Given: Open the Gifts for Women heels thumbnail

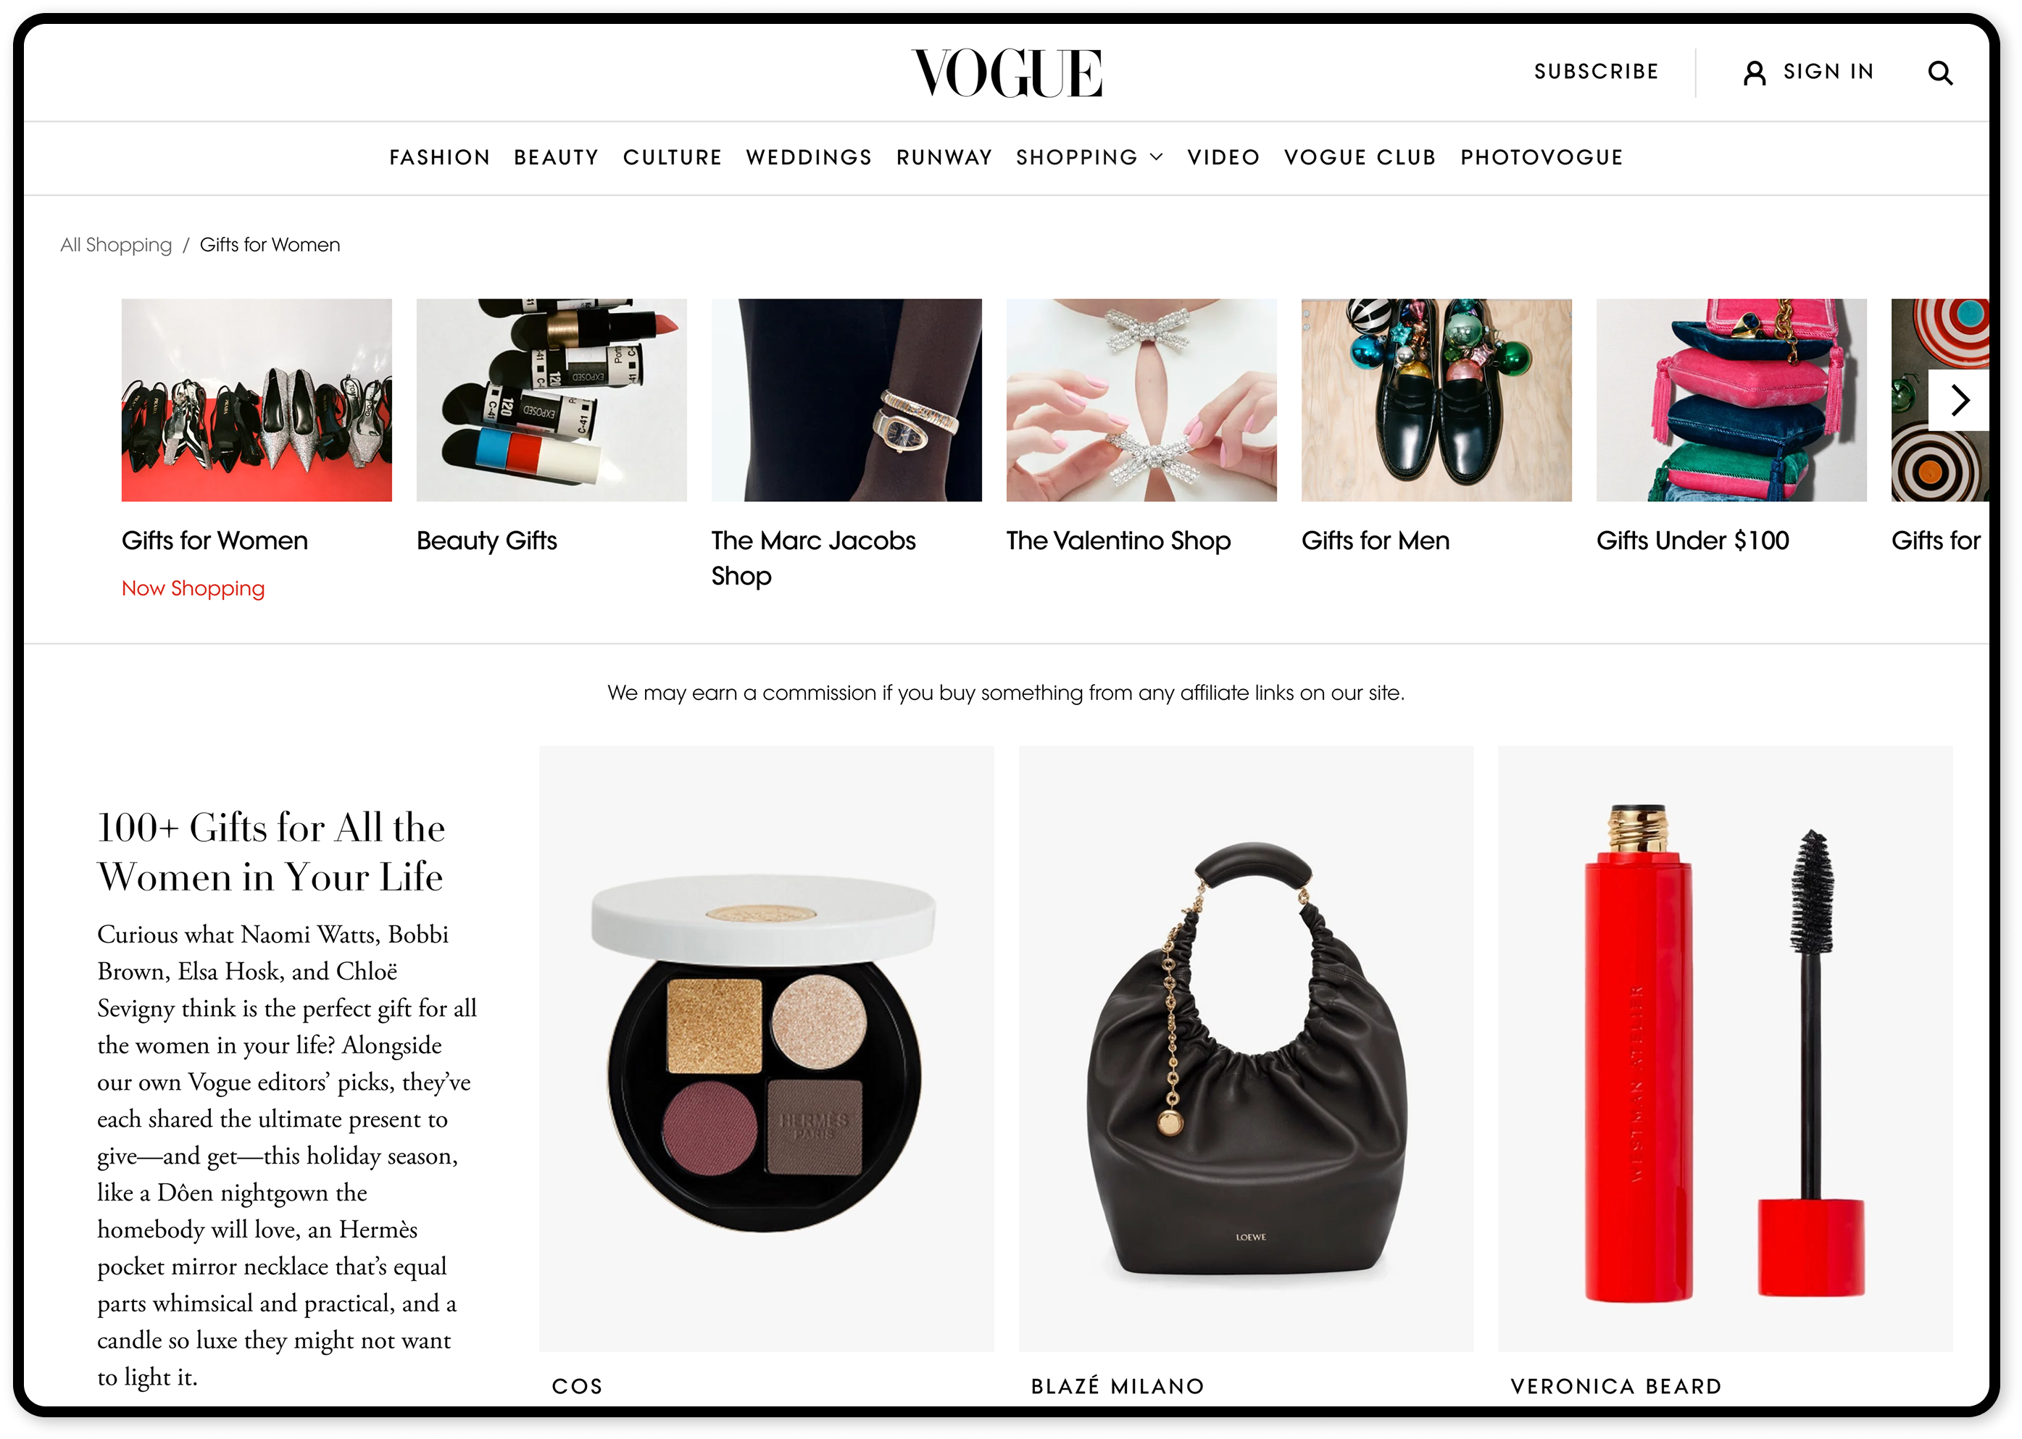Looking at the screenshot, I should (x=257, y=401).
